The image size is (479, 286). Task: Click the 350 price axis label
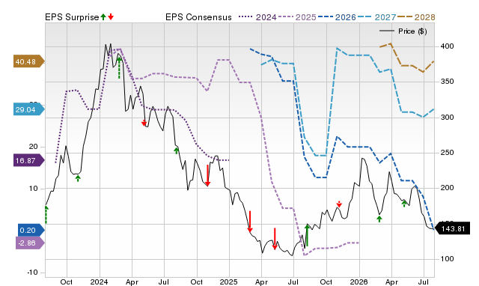[447, 82]
